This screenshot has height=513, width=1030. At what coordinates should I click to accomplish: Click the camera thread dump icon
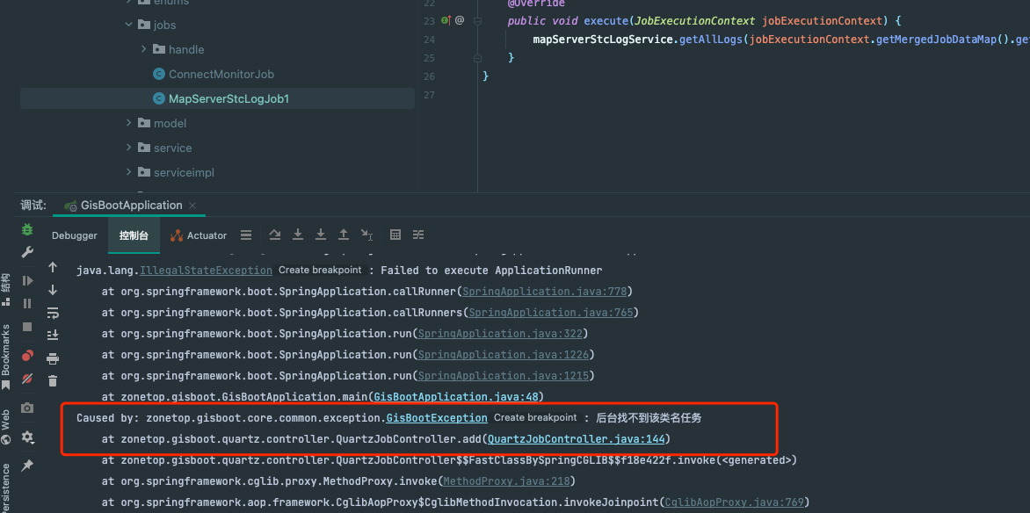coord(27,408)
